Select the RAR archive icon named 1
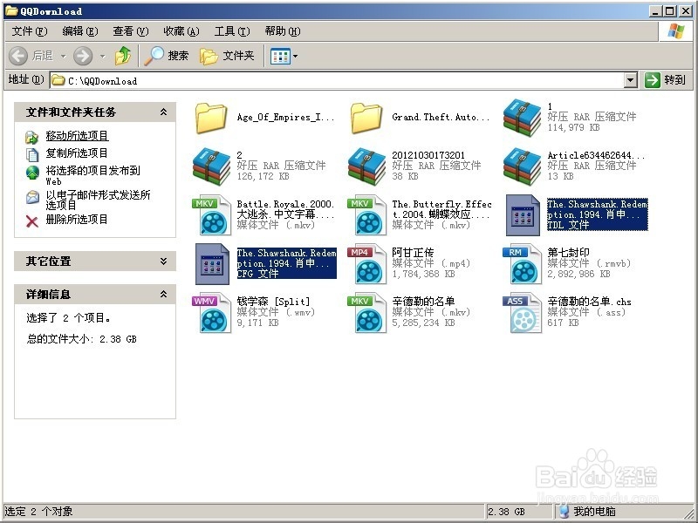Screen dimensions: 698x523 coord(522,118)
